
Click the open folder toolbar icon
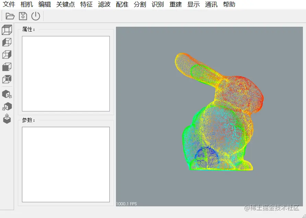click(x=10, y=16)
